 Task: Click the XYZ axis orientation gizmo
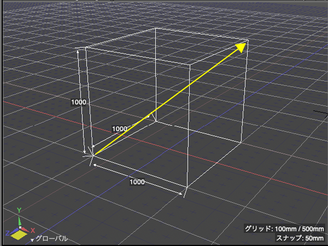pos(19,225)
